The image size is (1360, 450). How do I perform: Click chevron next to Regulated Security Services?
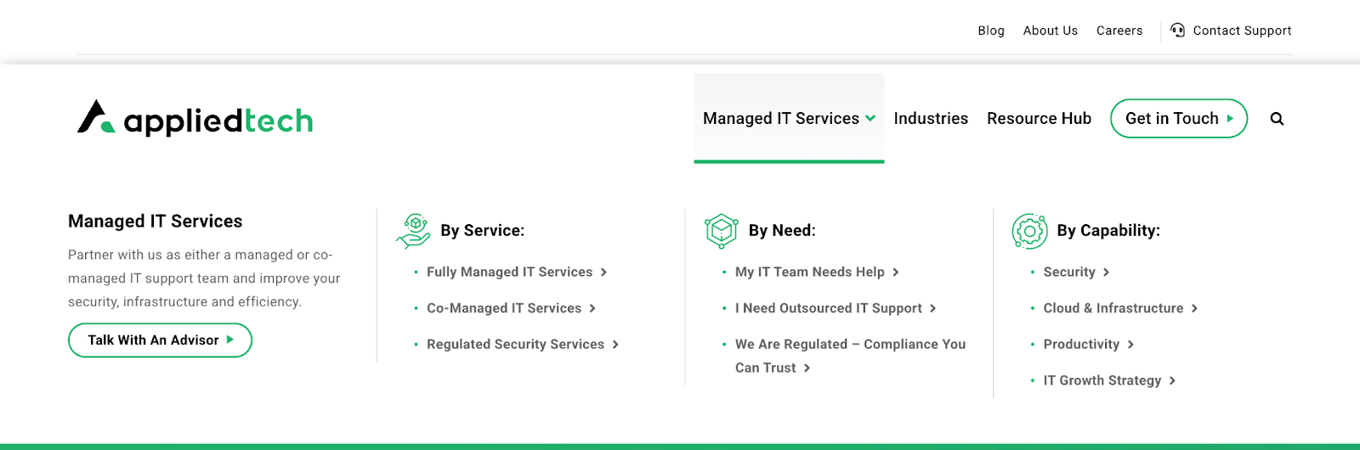pos(615,344)
